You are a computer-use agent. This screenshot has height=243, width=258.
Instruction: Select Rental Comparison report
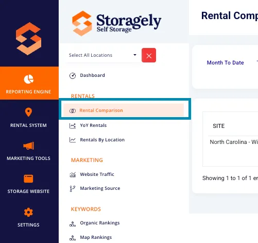click(x=124, y=110)
